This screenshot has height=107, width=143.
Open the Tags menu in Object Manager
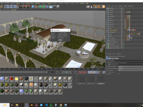tap(125, 6)
